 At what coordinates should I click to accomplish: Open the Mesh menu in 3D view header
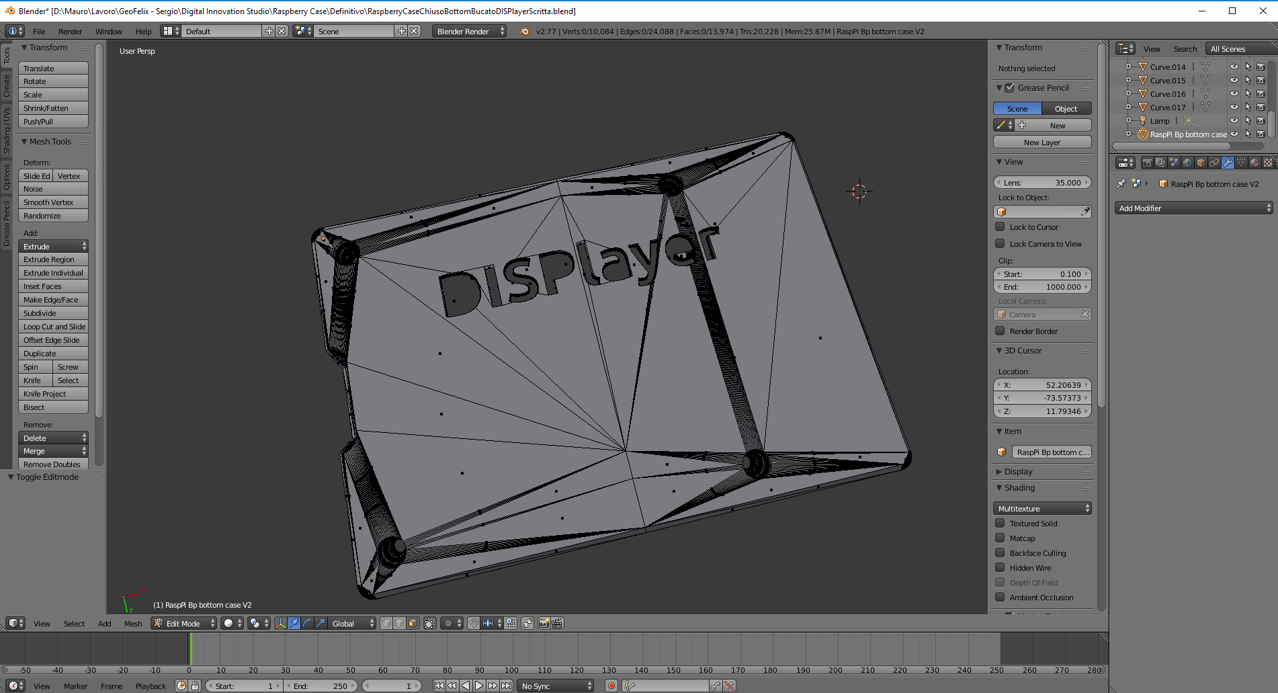[x=133, y=623]
